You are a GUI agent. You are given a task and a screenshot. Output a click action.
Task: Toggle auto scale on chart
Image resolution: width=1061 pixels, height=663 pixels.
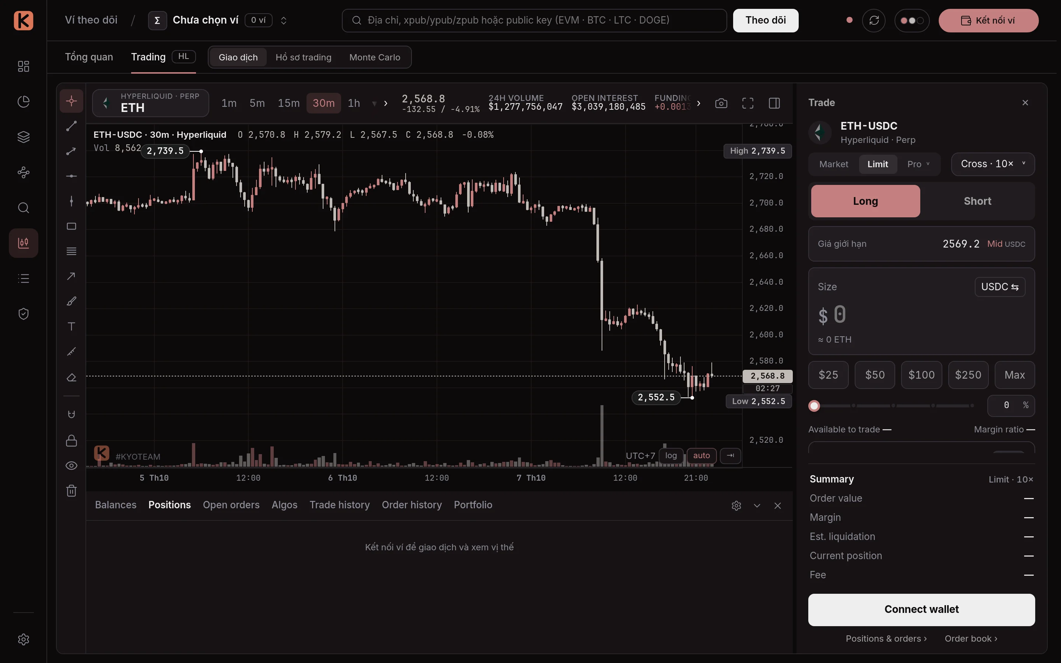pyautogui.click(x=701, y=456)
